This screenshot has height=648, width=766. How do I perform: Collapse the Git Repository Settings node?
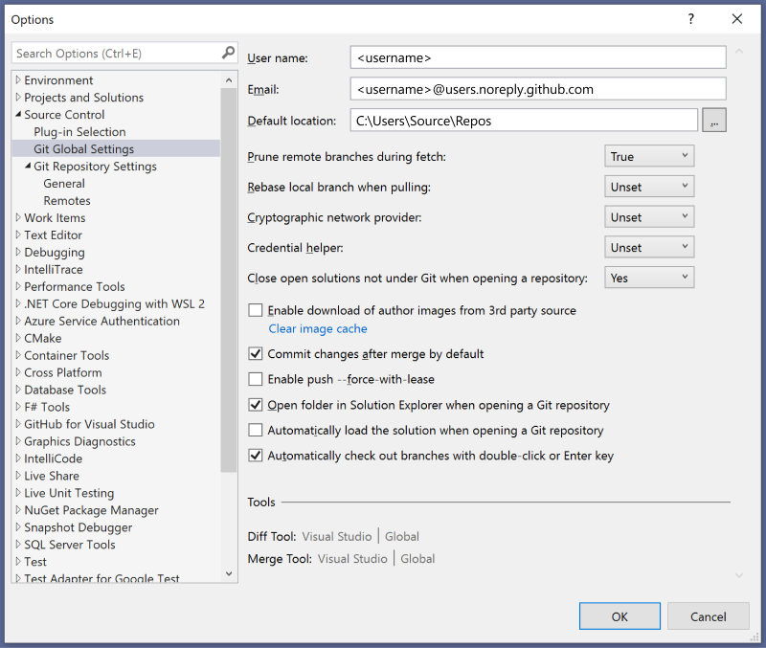(29, 166)
